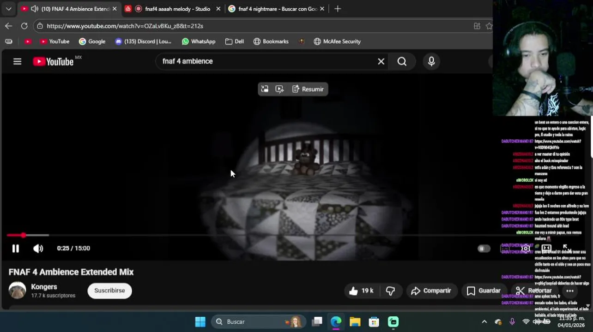593x332 pixels.
Task: Open Microsoft Store from the taskbar
Action: [374, 321]
